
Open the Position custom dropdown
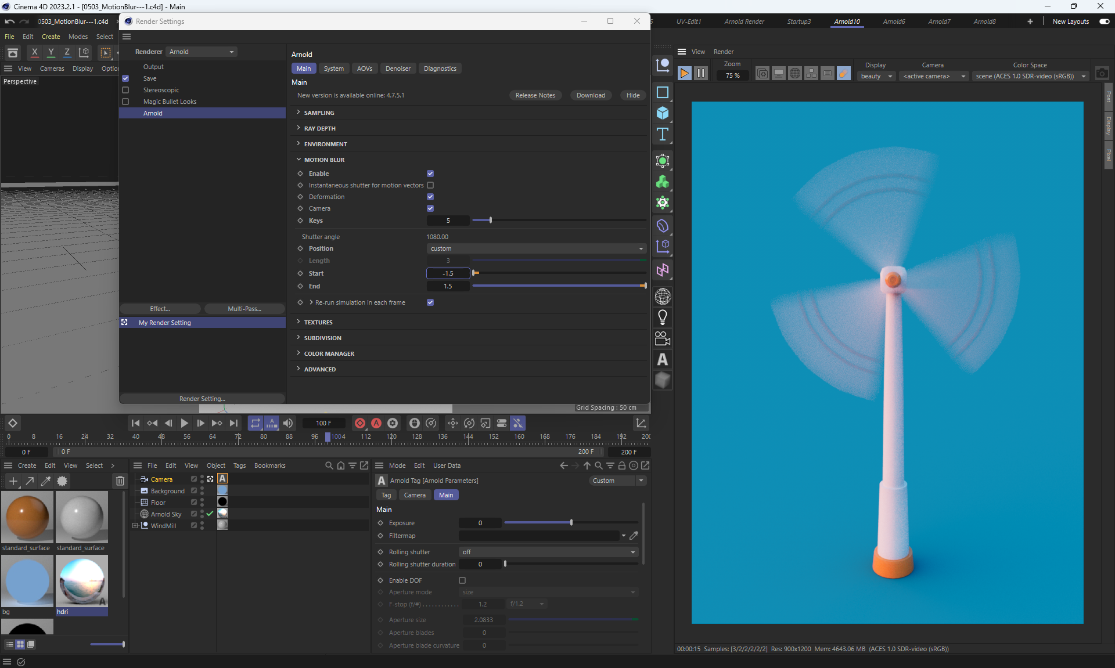point(536,248)
